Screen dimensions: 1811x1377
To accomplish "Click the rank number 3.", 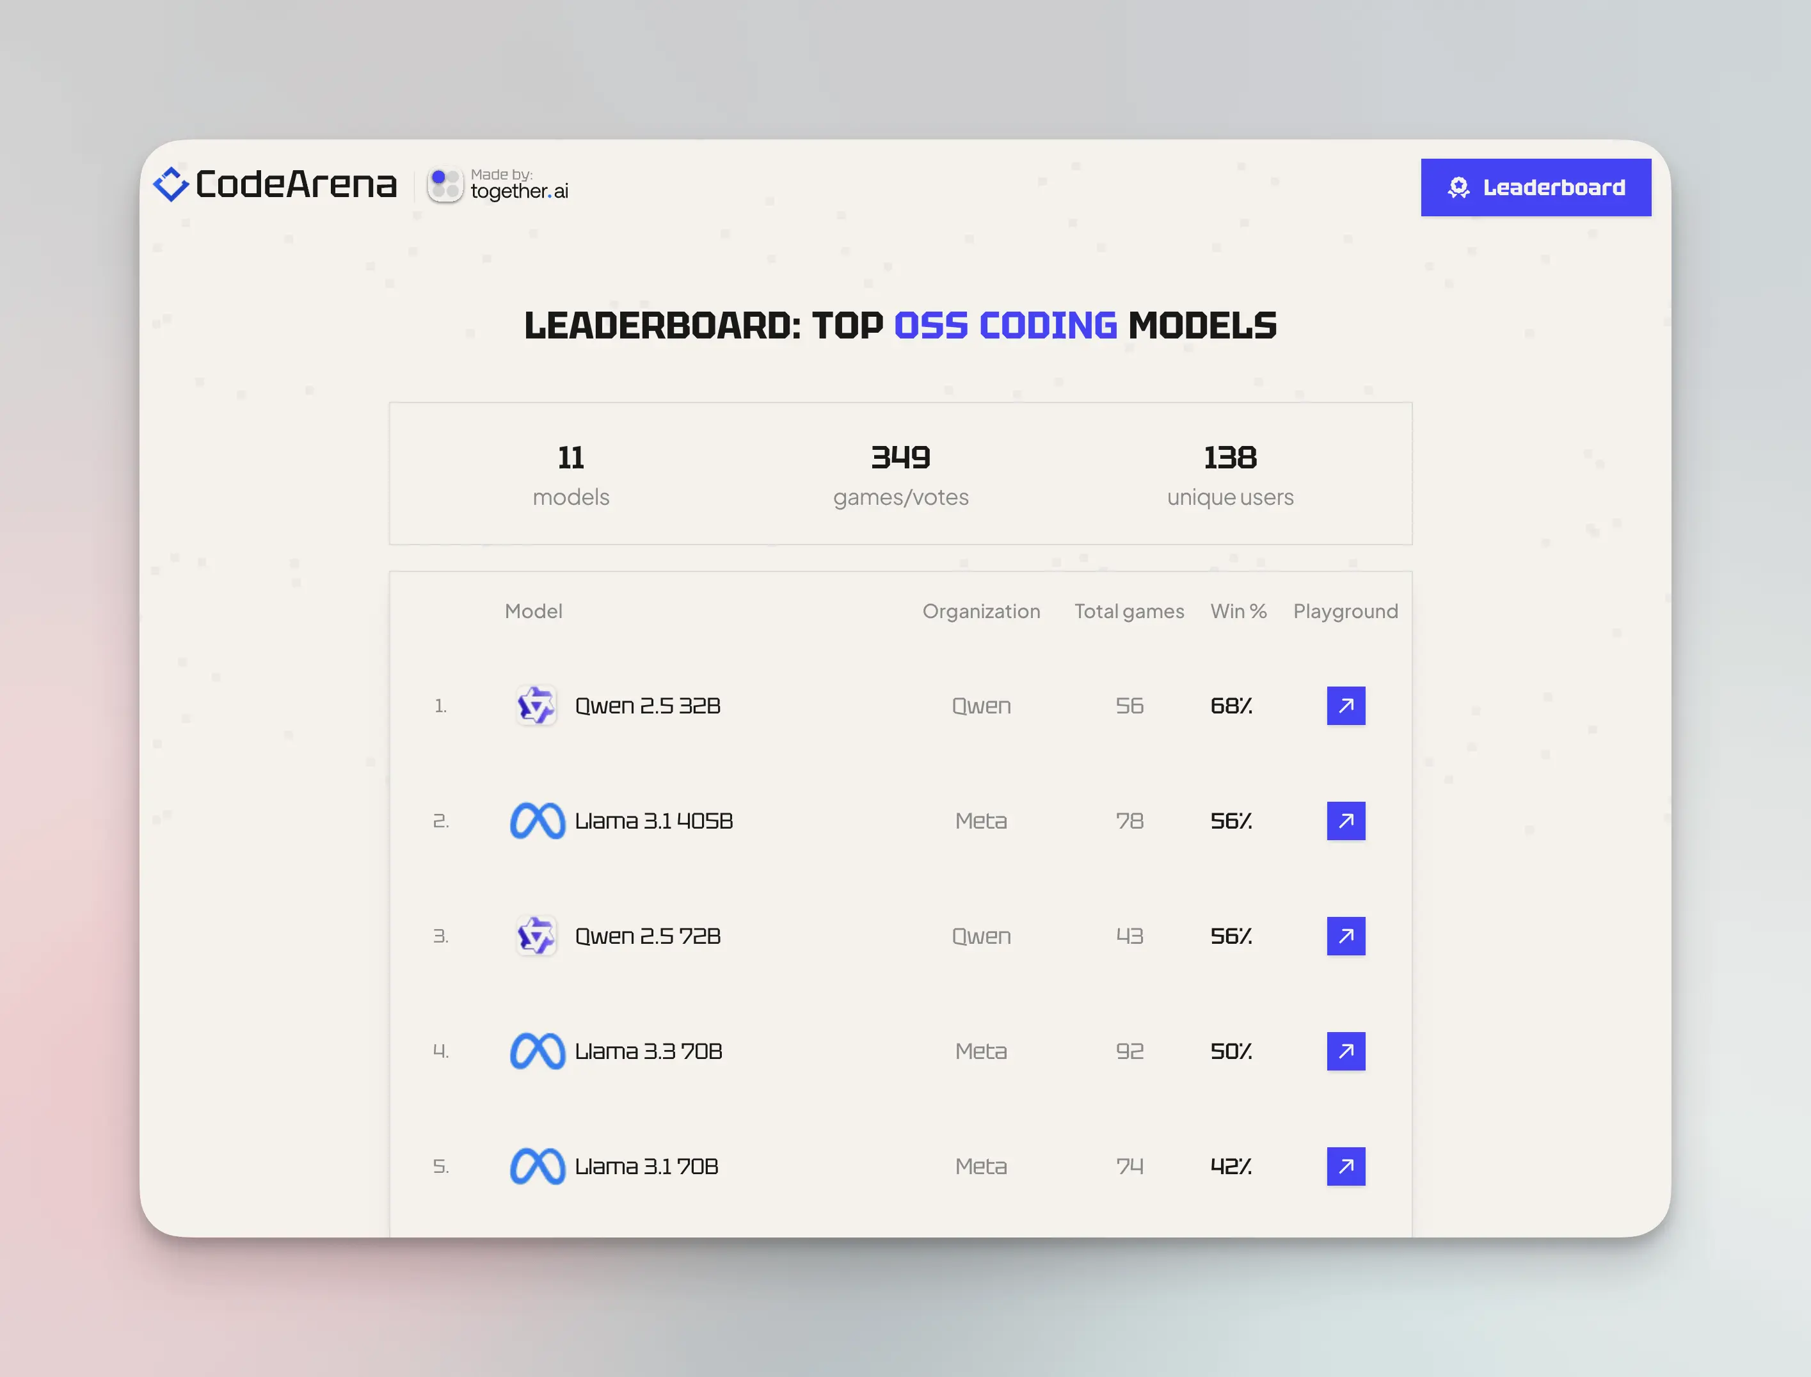I will pyautogui.click(x=440, y=936).
